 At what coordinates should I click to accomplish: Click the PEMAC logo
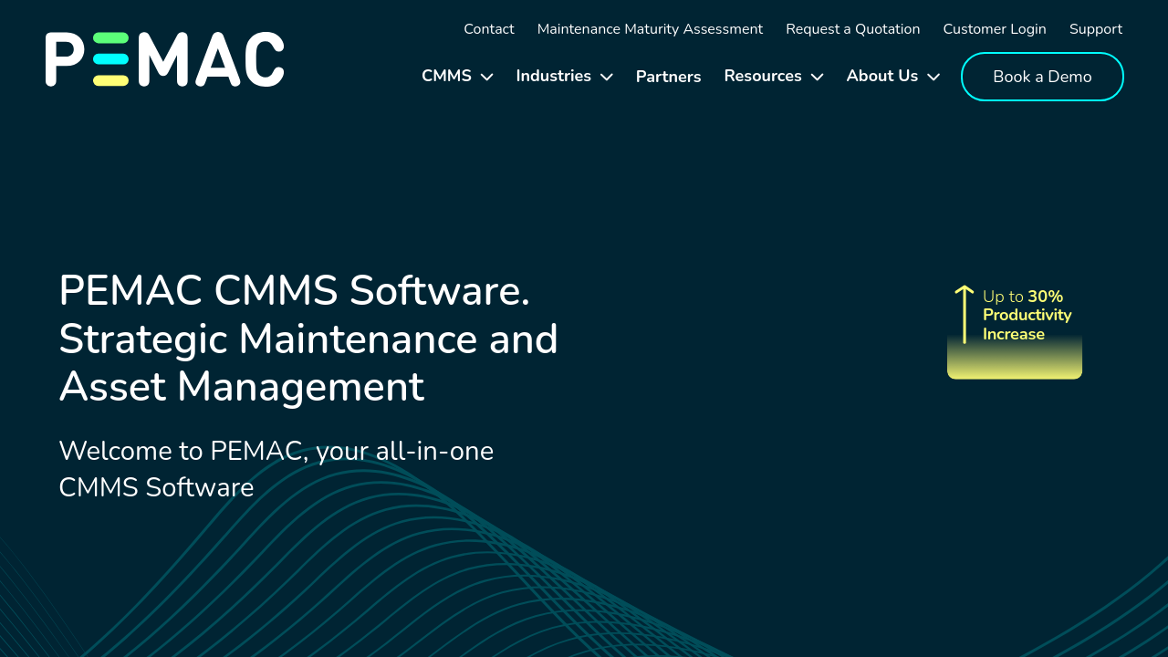[164, 59]
